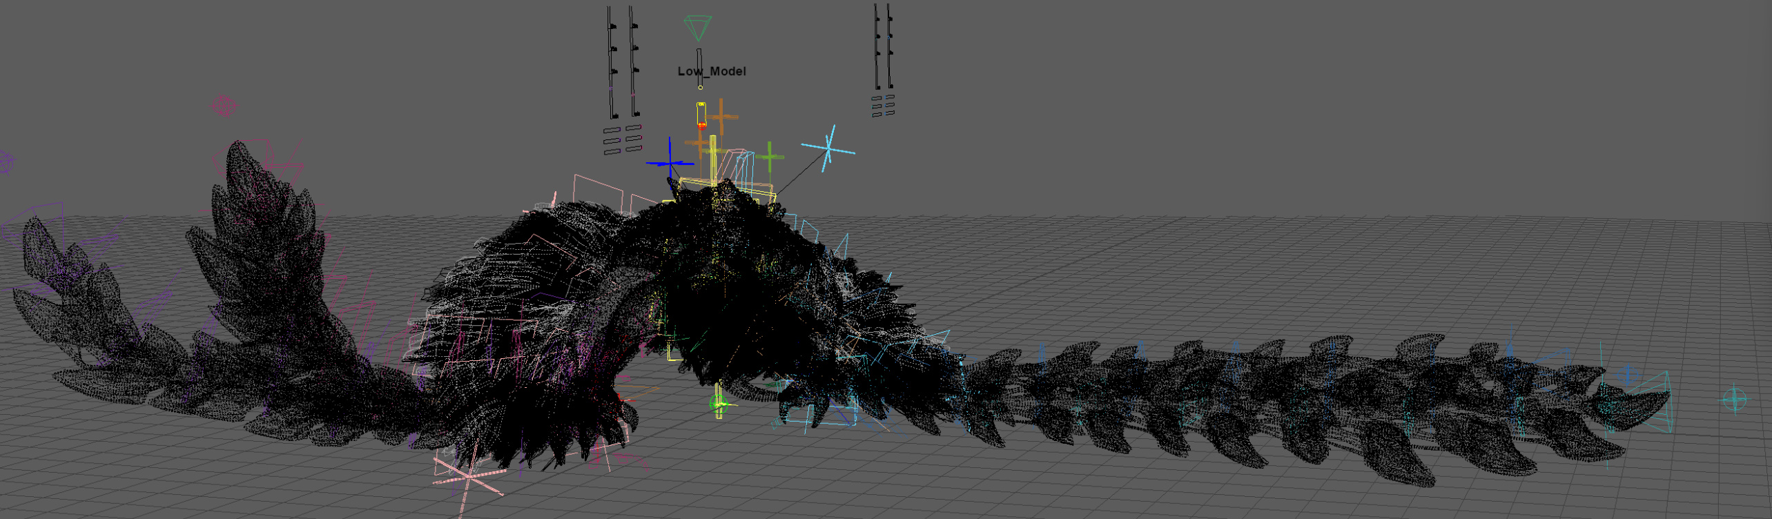Viewport: 1772px width, 519px height.
Task: Select the upper orange cross control
Action: pos(721,116)
